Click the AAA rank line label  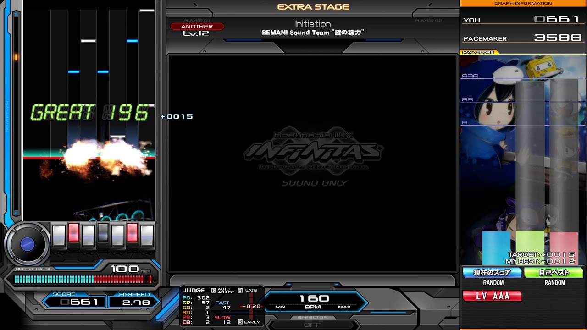tap(470, 76)
